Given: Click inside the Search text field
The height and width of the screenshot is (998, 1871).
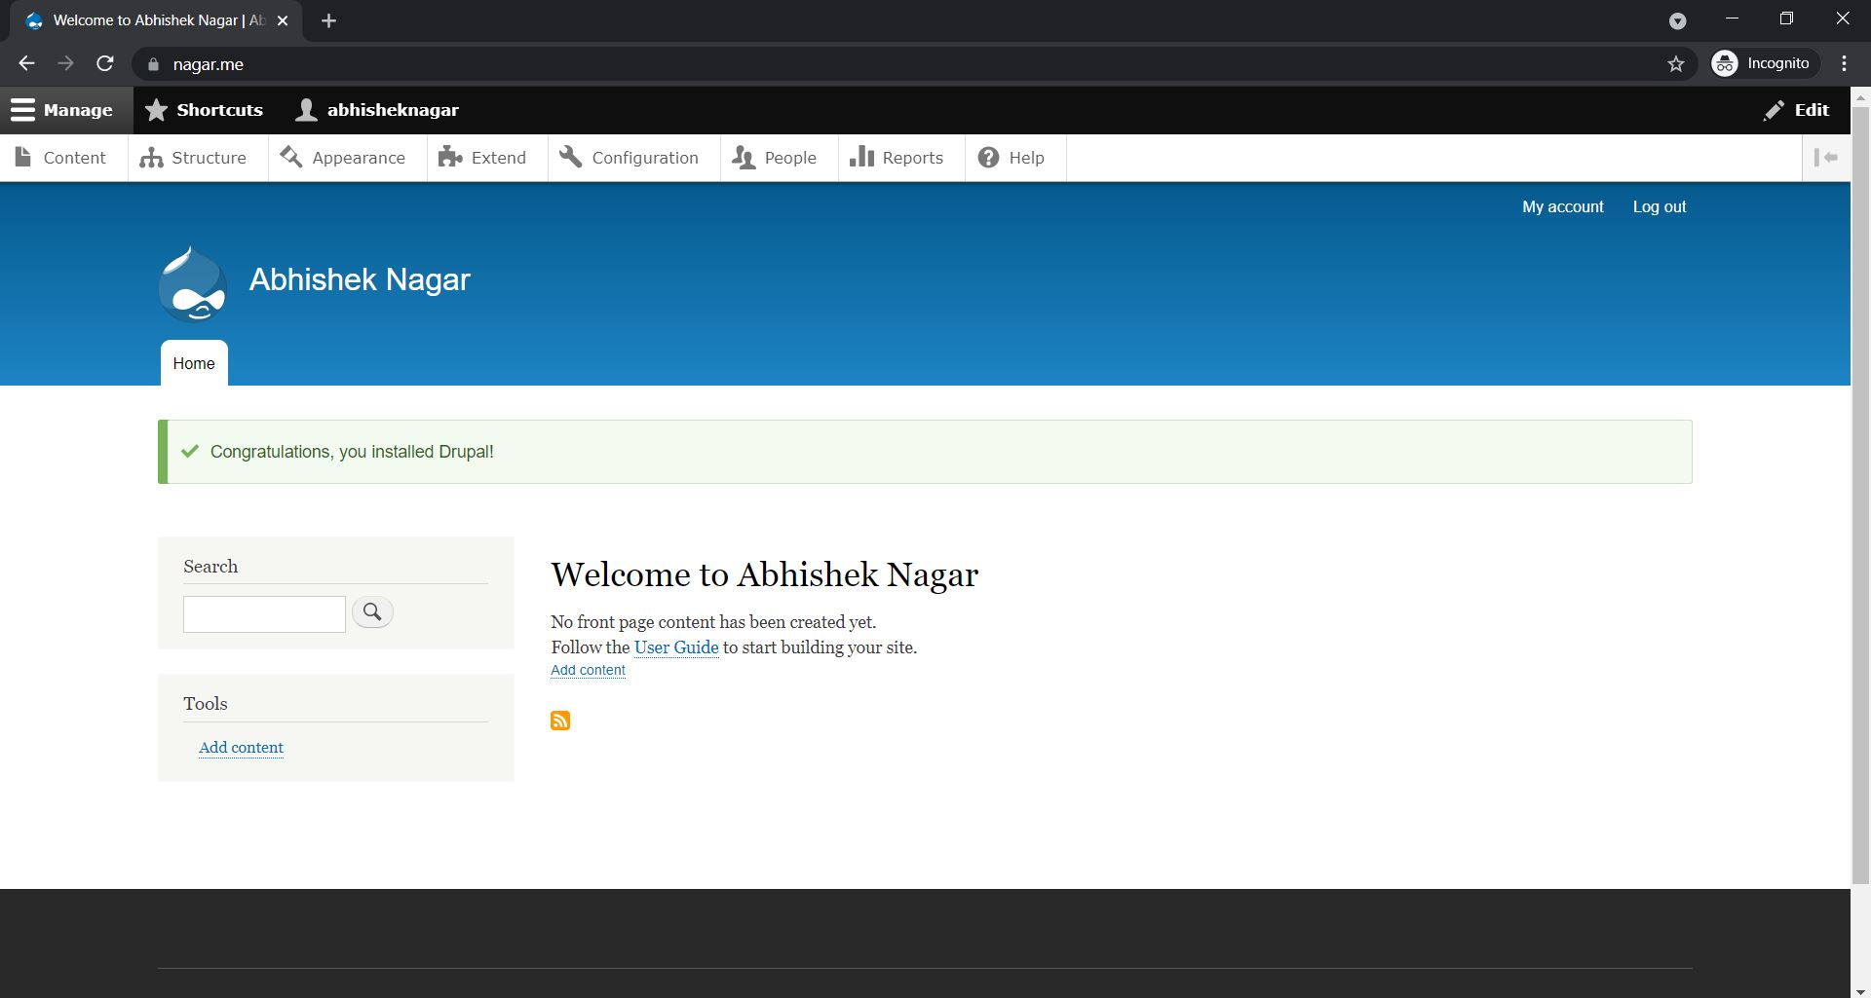Looking at the screenshot, I should click(263, 613).
